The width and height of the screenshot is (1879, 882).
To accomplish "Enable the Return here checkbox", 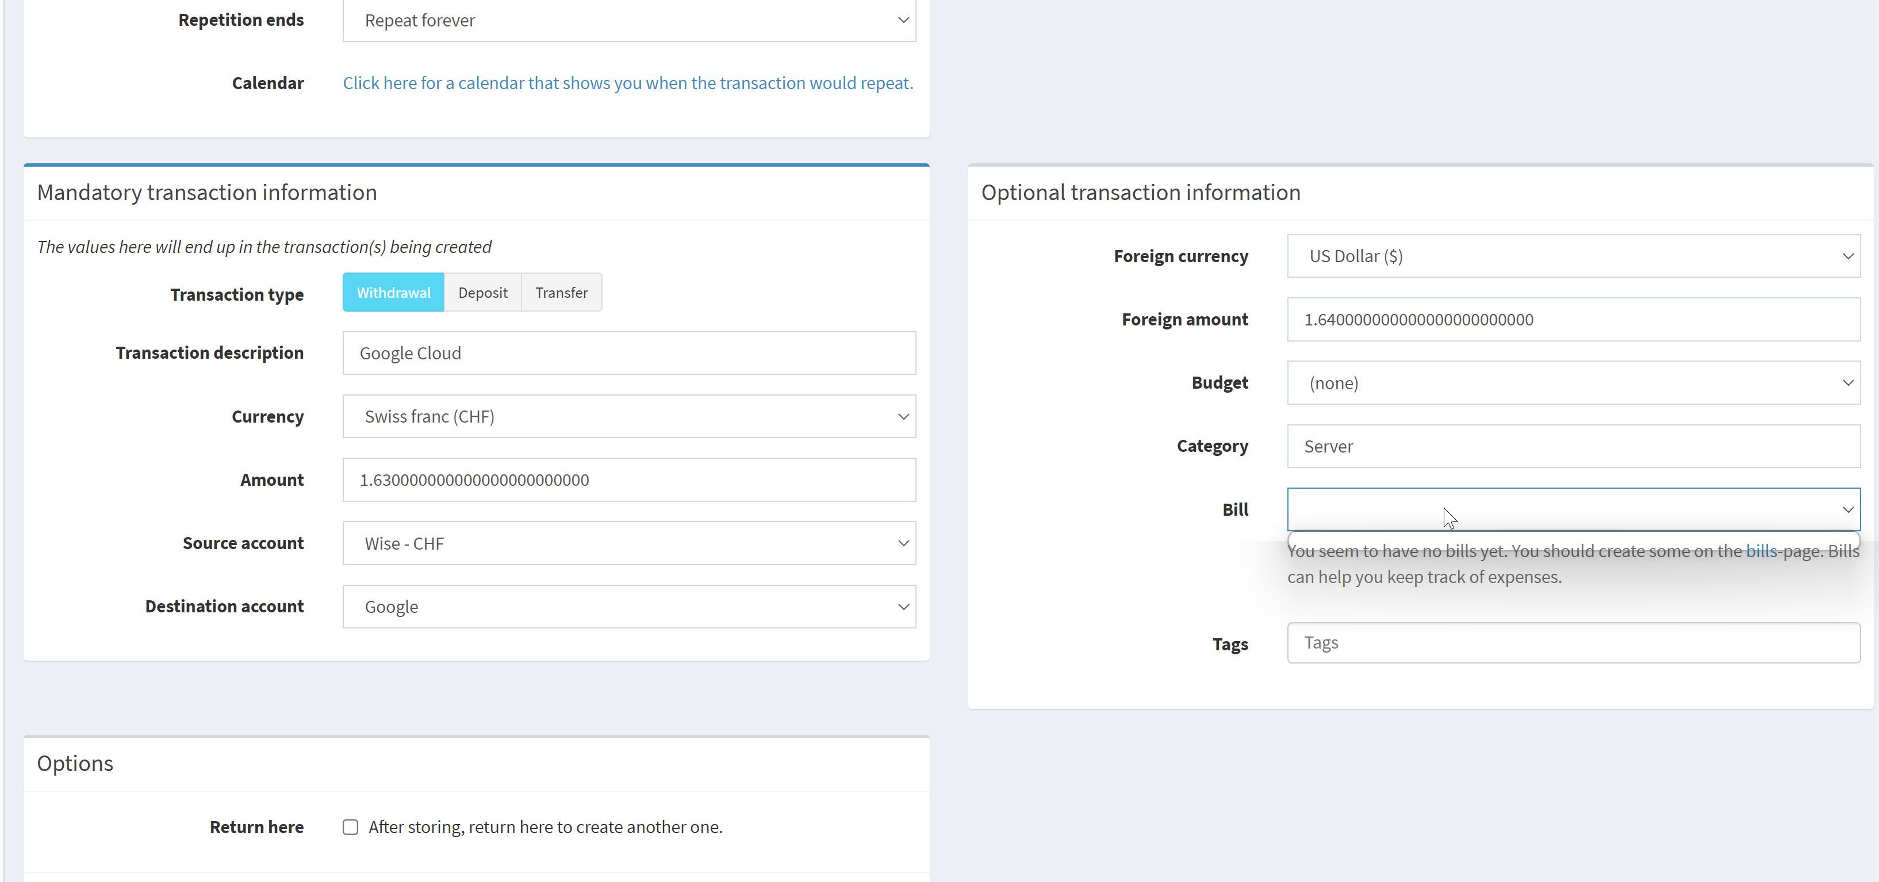I will [350, 827].
